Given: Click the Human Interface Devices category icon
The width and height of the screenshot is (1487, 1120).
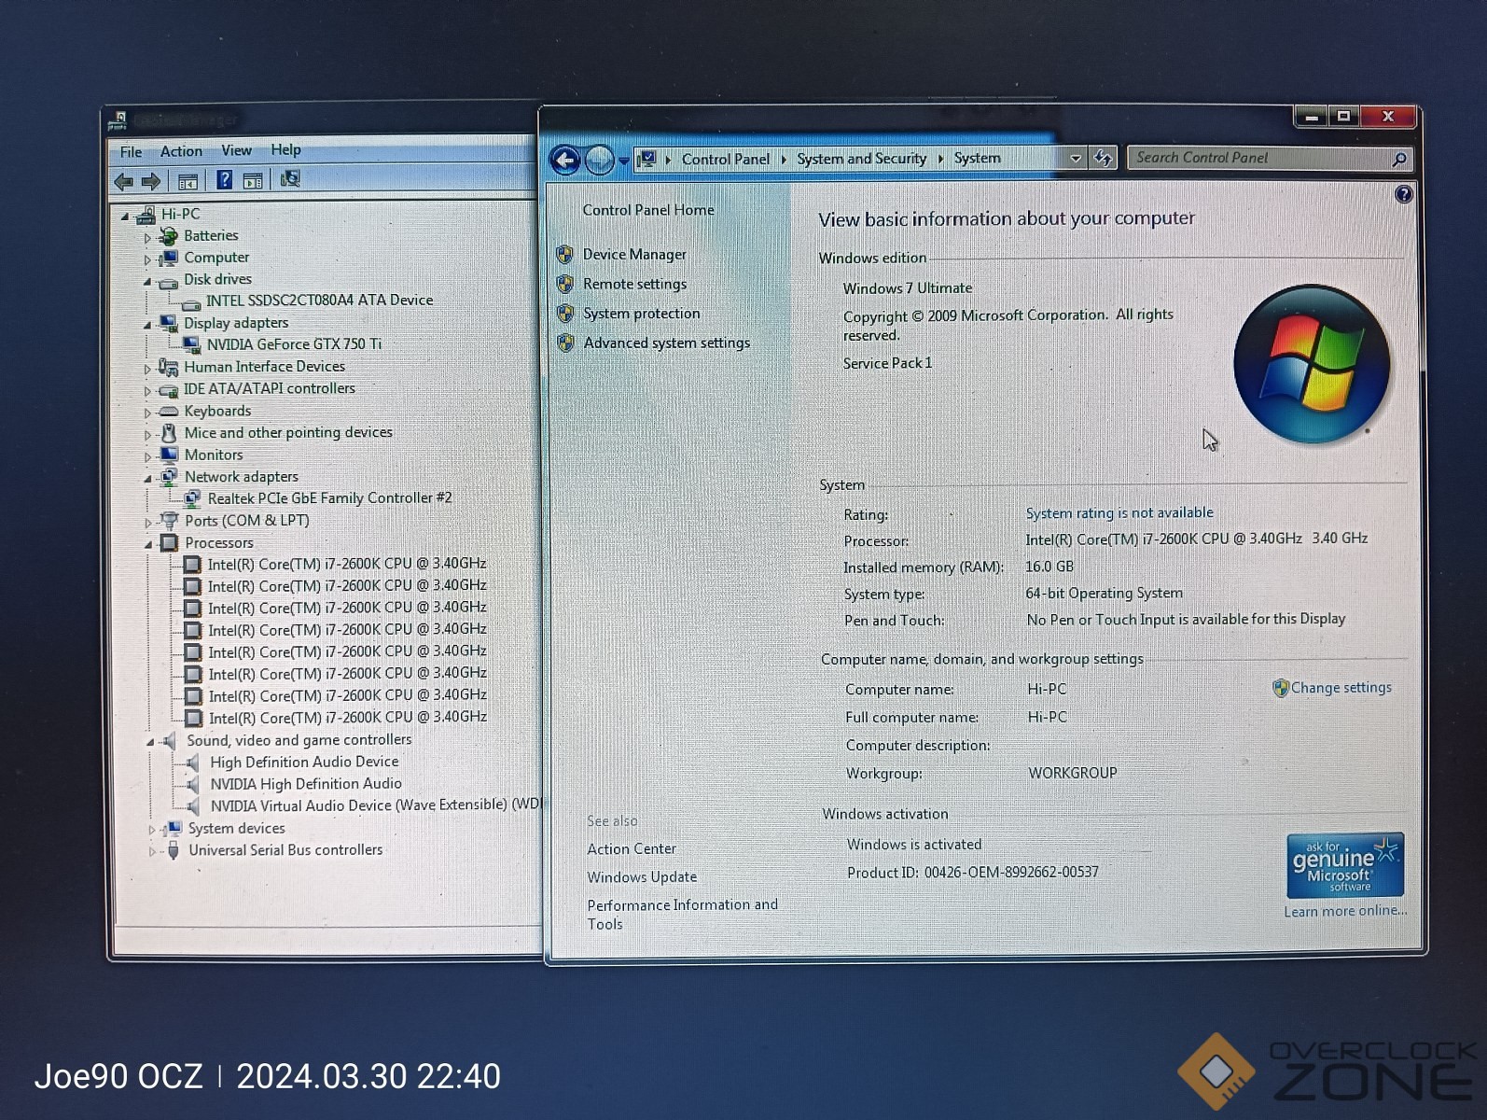Looking at the screenshot, I should click(169, 368).
